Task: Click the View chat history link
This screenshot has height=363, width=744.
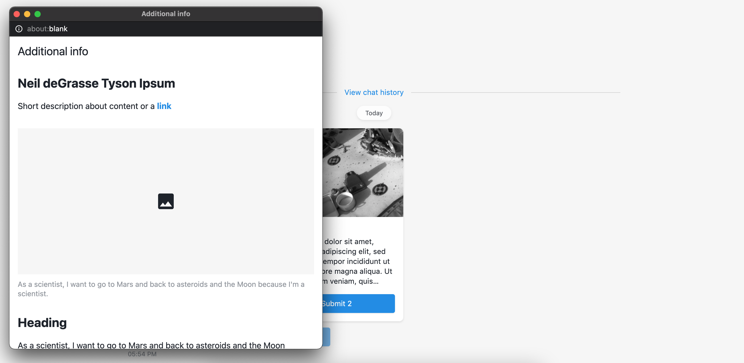Action: pyautogui.click(x=374, y=92)
